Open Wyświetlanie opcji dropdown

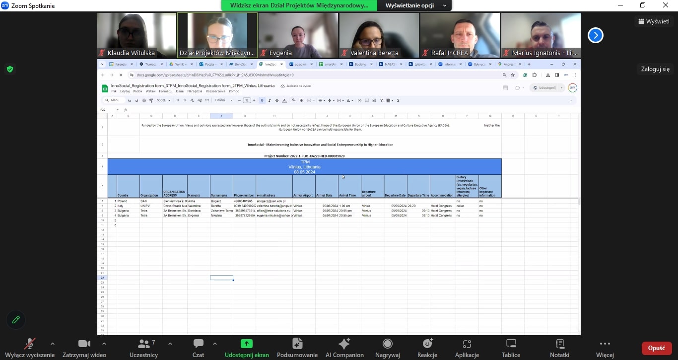click(414, 5)
